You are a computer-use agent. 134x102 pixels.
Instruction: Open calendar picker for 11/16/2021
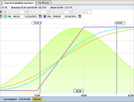(x=40, y=16)
